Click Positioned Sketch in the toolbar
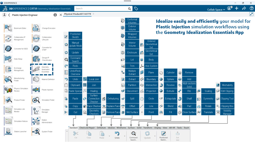This screenshot has width=255, height=143. coord(163,136)
